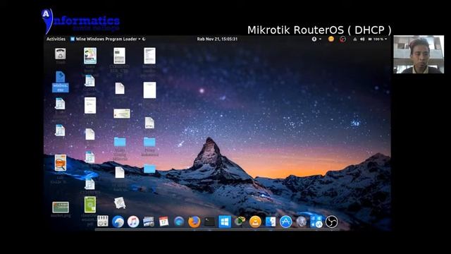The image size is (451, 254).
Task: Expand the system menu arrow beside battery
Action: point(385,39)
